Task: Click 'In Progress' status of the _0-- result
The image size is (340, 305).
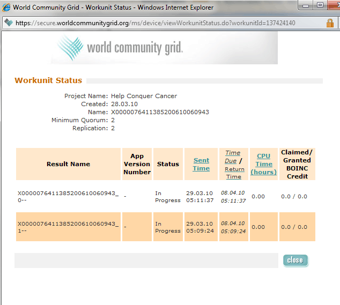Action: (168, 197)
